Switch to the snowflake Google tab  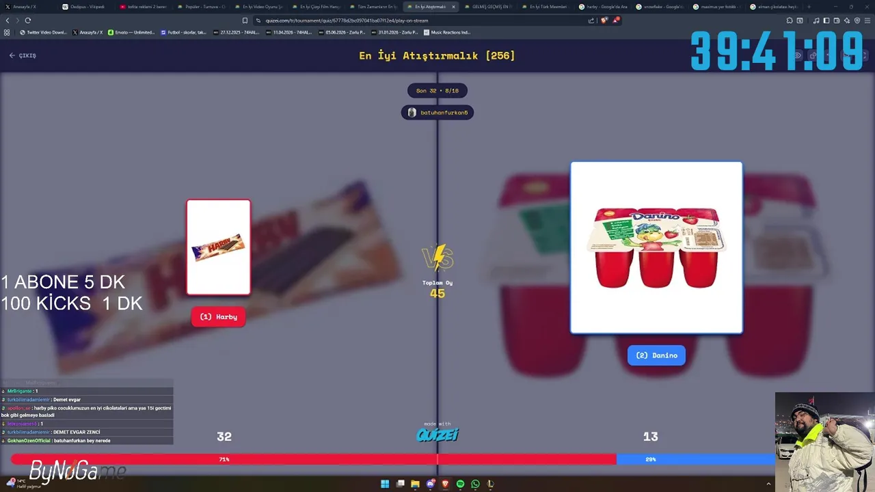(x=660, y=7)
